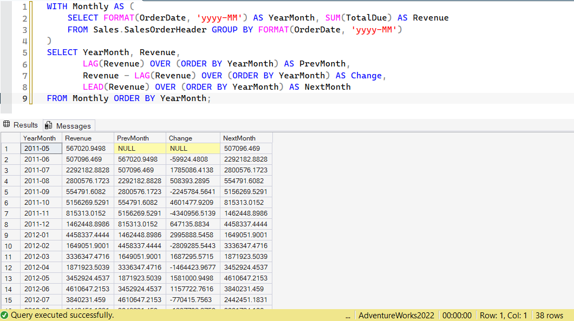Click the cell '2011-05' in YearMonth

pos(41,148)
